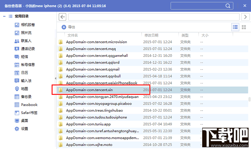Screen dimensions: 251x149
Task: Sort by 类型 column header
Action: [185, 35]
